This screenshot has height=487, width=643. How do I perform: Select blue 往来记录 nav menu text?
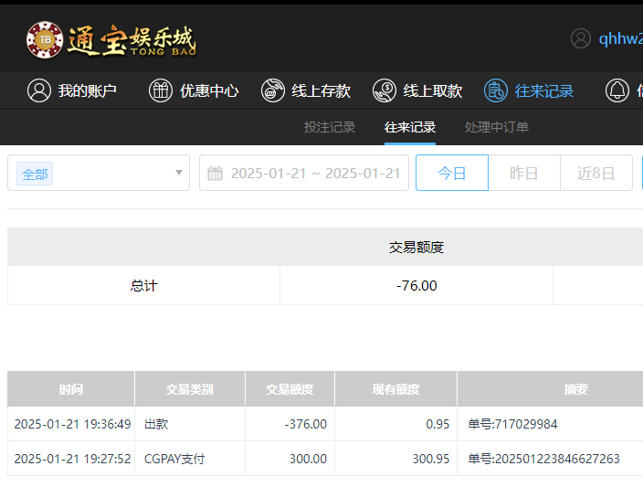(x=544, y=90)
